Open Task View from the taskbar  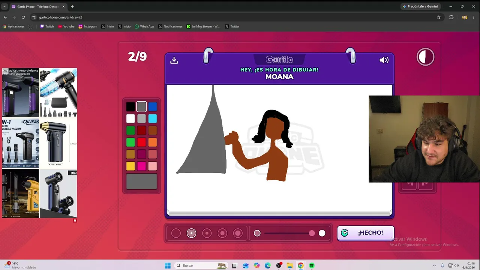[x=234, y=265]
